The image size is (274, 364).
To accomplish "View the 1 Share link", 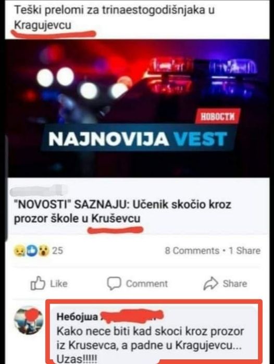I will tap(244, 251).
